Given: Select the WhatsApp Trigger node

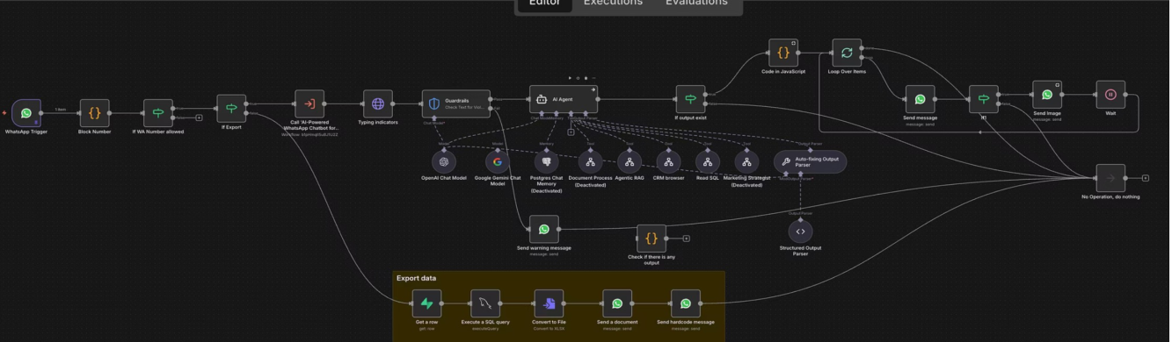Looking at the screenshot, I should point(26,113).
